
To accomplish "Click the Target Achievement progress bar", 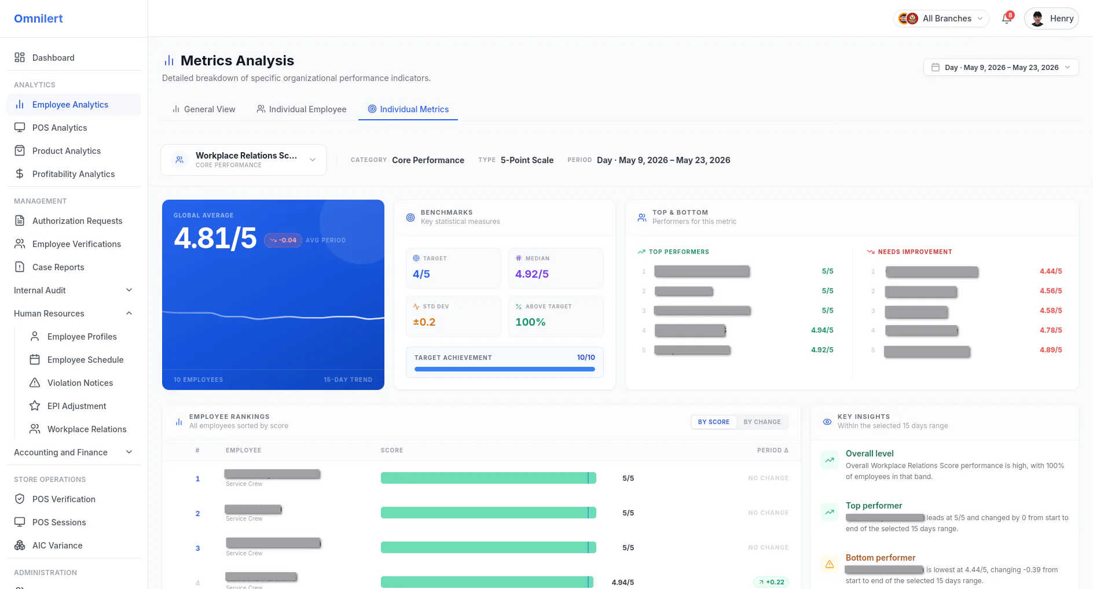I will click(505, 369).
